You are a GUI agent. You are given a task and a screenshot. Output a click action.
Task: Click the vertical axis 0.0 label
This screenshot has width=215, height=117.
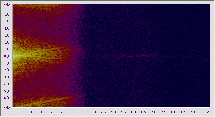click(6, 56)
